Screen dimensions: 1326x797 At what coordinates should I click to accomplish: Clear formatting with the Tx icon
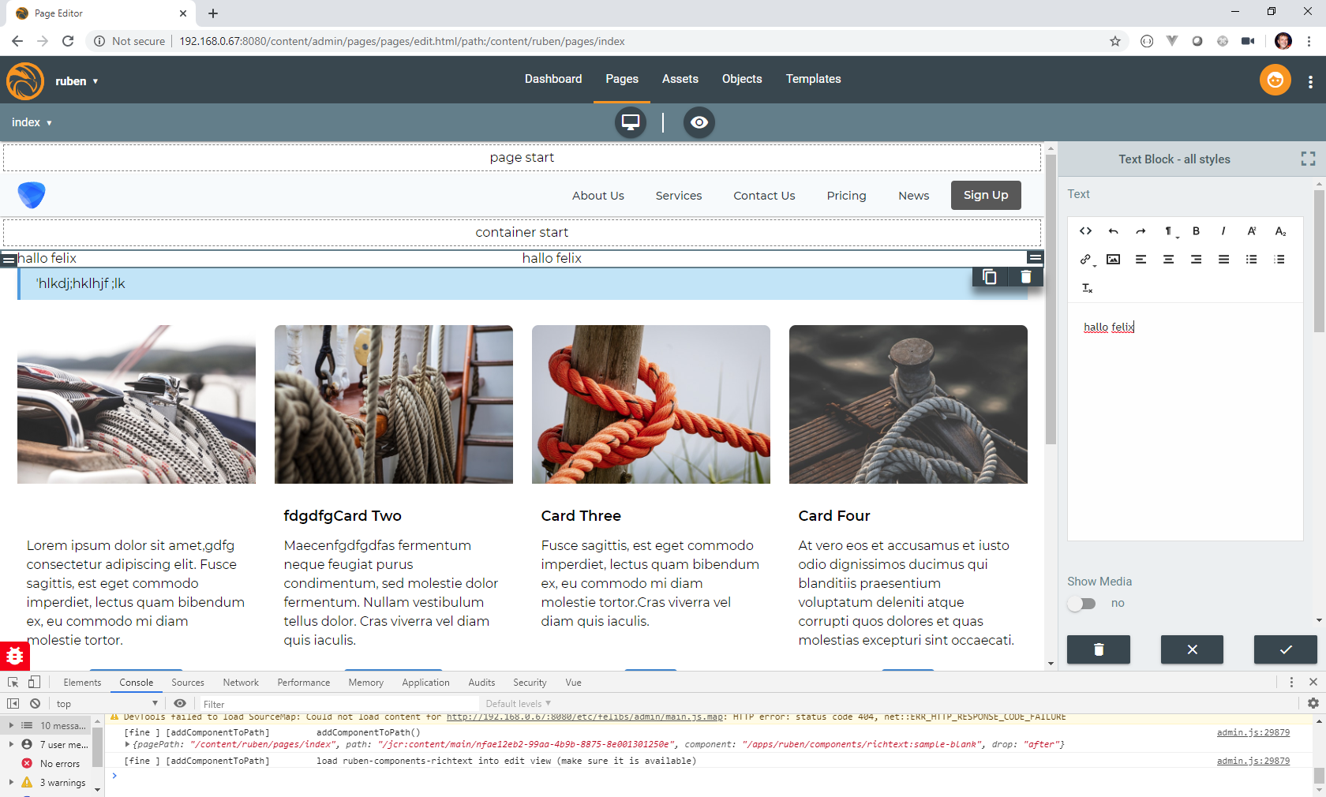pos(1087,288)
